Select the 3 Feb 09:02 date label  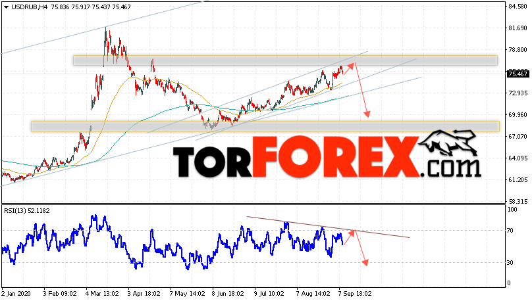60,294
